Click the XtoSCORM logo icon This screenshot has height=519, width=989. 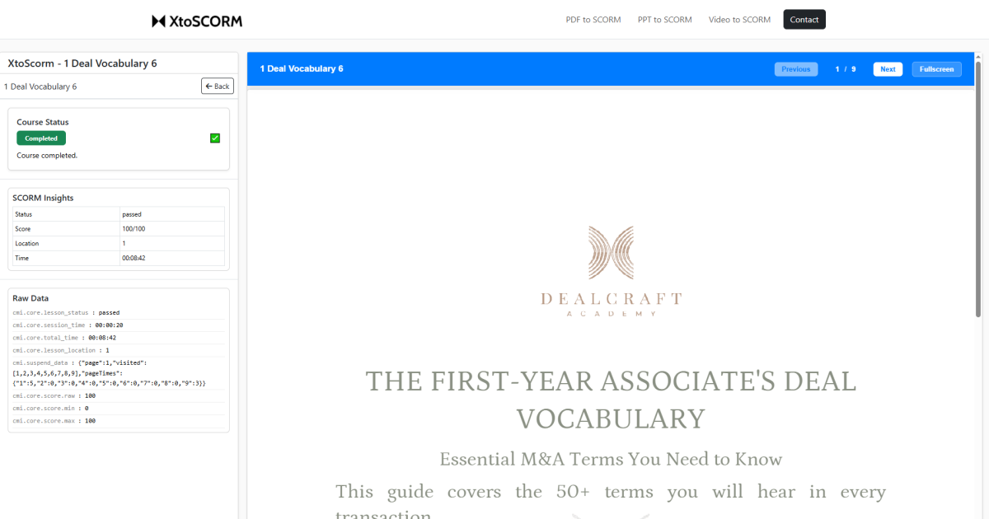click(159, 21)
